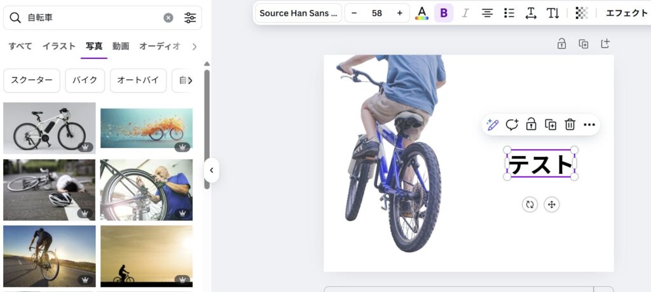Toggle bulleted list formatting
651x292 pixels.
[x=509, y=13]
